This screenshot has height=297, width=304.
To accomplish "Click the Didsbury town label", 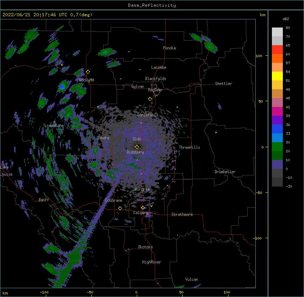I will point(135,152).
